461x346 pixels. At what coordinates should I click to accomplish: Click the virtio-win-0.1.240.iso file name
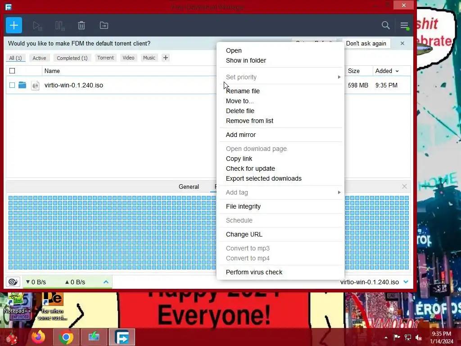coord(74,85)
